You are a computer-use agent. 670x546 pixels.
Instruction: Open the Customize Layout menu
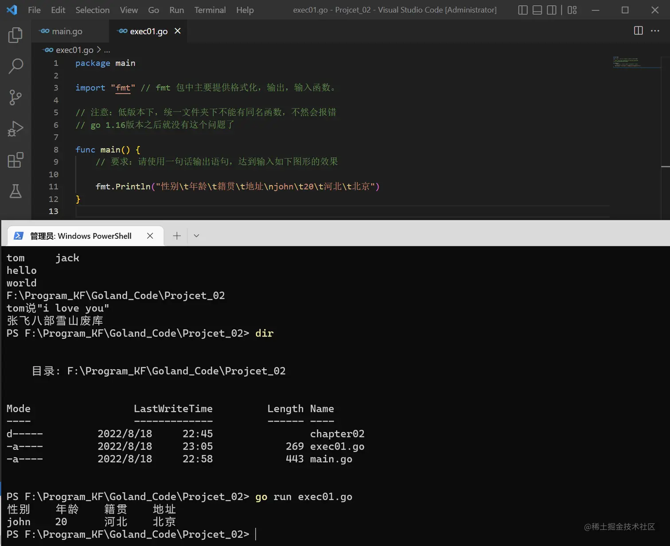[572, 10]
